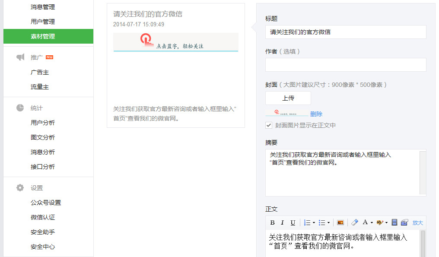Click the 放大 link in editor toolbar
Viewport: 439px width, 257px height.
417,223
